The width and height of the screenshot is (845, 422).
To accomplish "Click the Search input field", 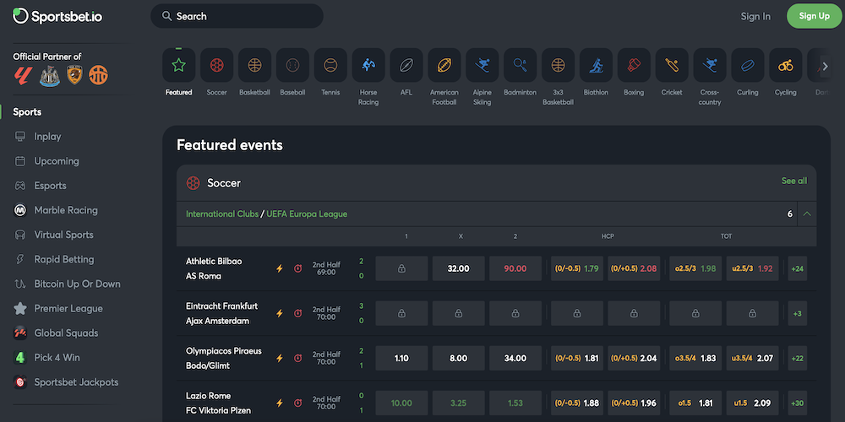I will [x=237, y=16].
